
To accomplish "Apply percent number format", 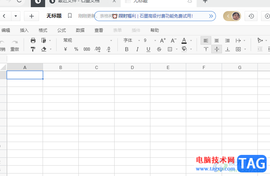I will [76, 49].
